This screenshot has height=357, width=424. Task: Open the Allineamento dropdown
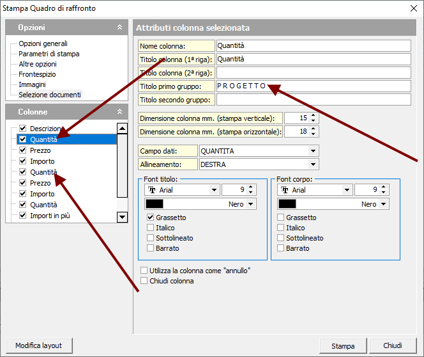[x=313, y=164]
